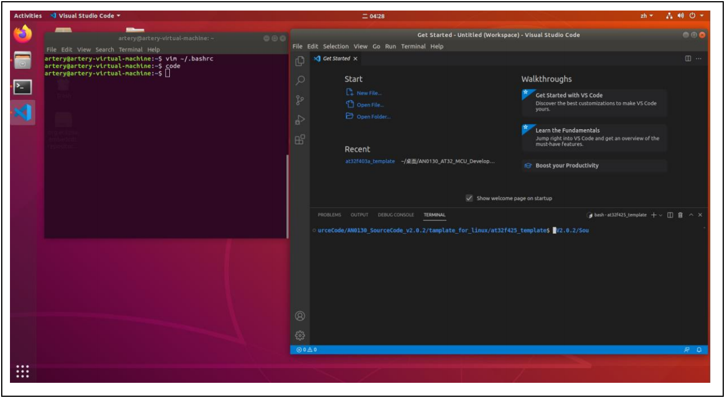Click the Accounts icon in activity bar
This screenshot has height=398, width=725.
coord(300,316)
